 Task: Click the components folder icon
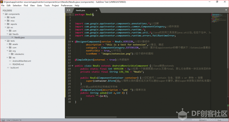[x=6, y=14]
